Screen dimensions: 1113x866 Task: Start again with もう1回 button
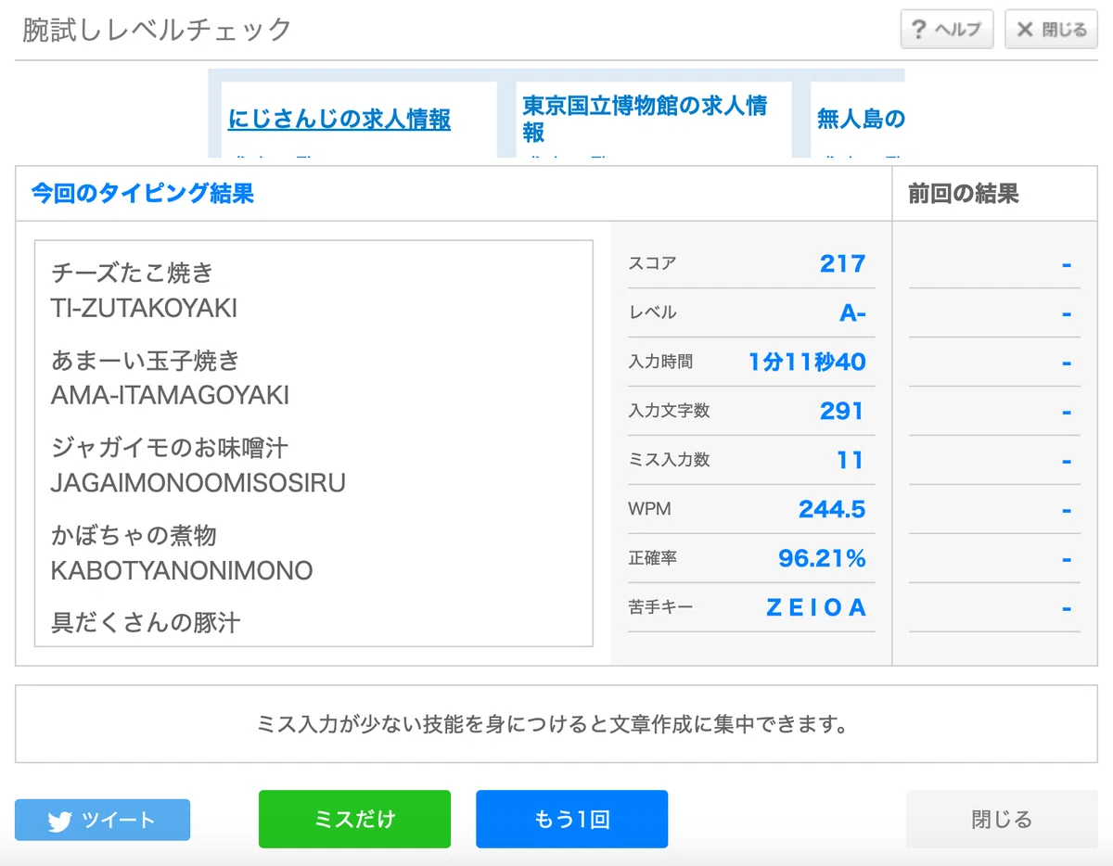click(x=571, y=820)
